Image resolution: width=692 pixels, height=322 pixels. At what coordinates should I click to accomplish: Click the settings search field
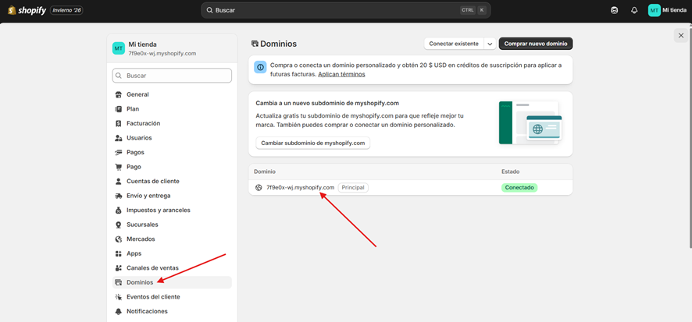tap(172, 76)
